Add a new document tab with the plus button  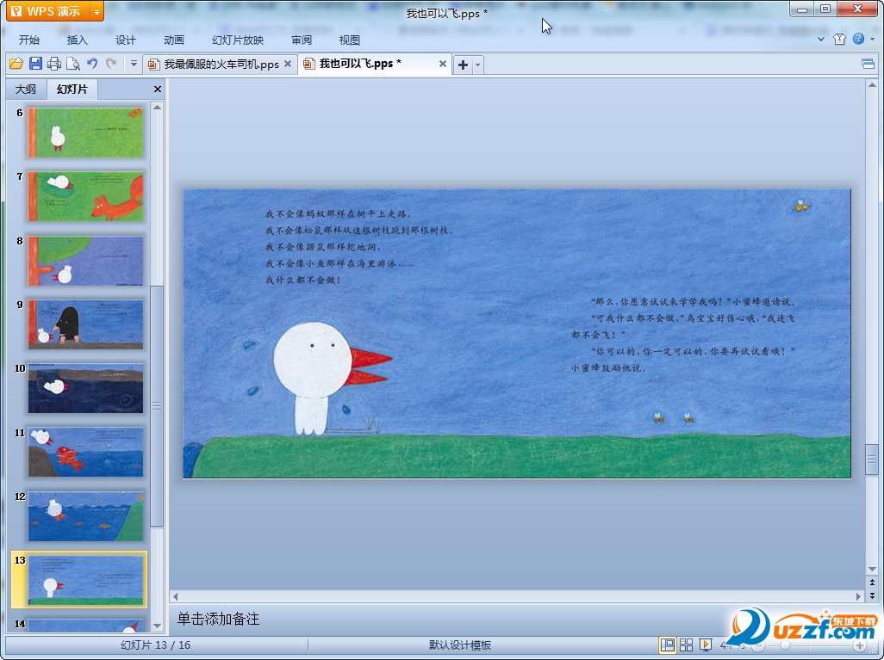[x=463, y=65]
